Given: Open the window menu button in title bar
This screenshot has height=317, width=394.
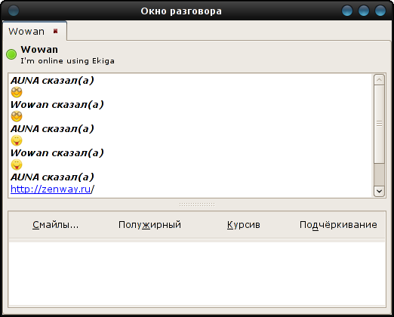Looking at the screenshot, I should (x=14, y=11).
